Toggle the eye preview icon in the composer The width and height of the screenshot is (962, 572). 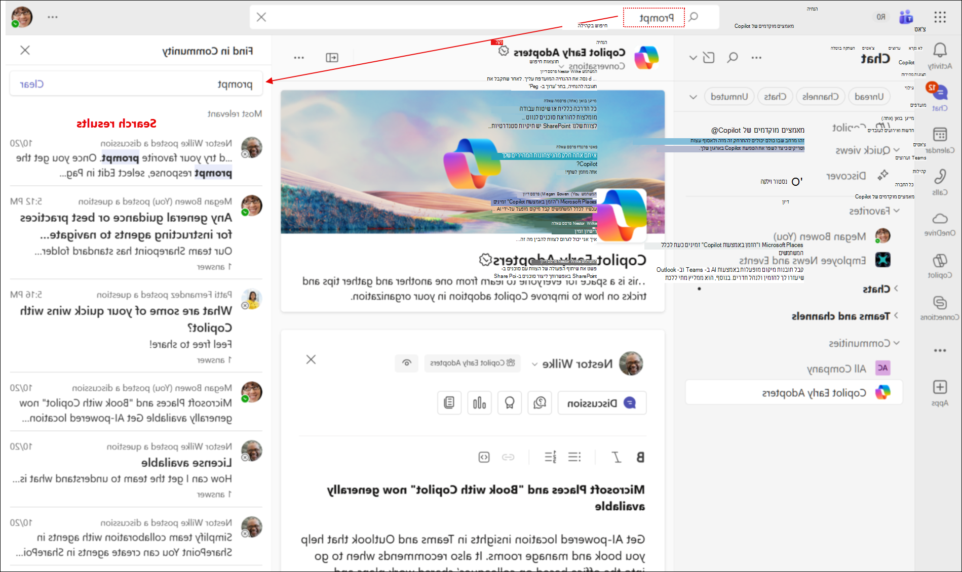pos(406,363)
